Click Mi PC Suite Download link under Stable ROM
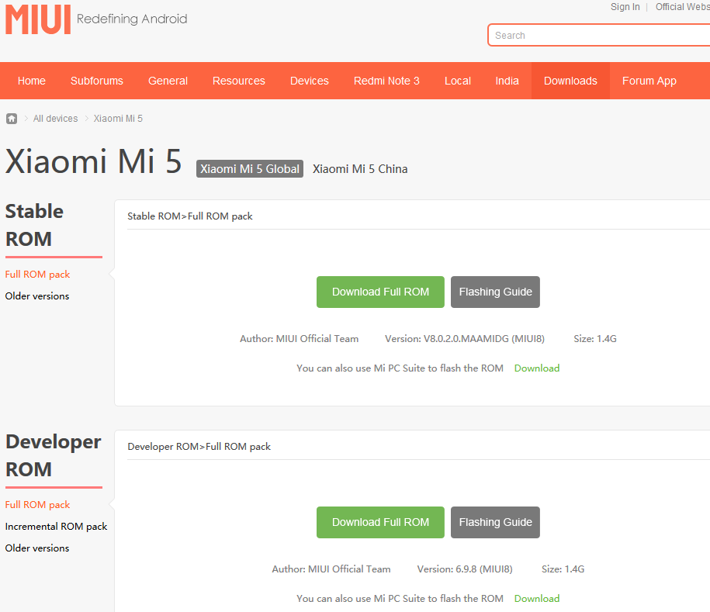The height and width of the screenshot is (612, 710). click(536, 368)
